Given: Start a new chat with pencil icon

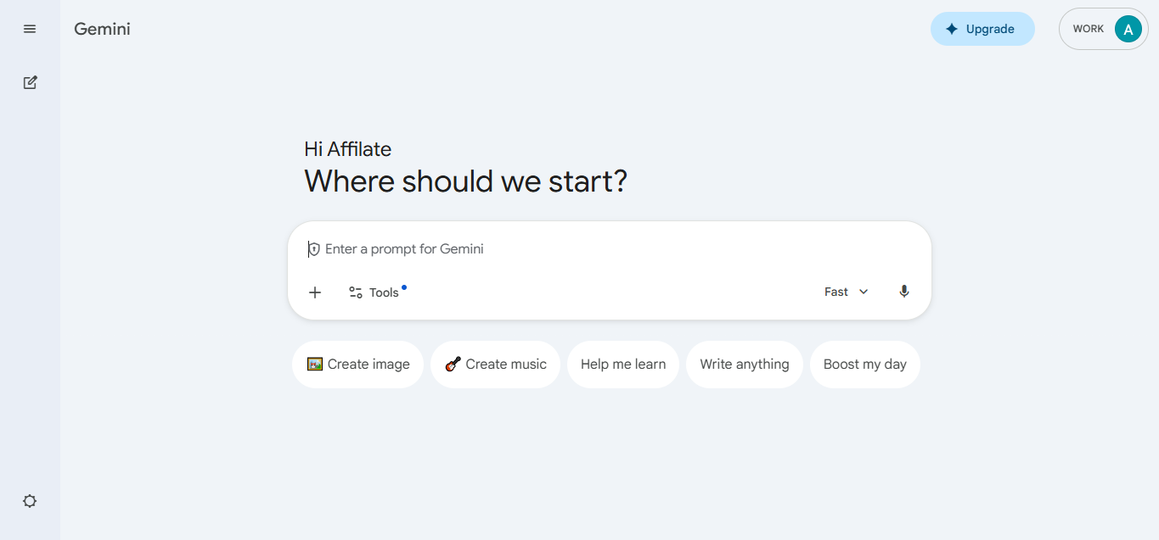Looking at the screenshot, I should 30,82.
